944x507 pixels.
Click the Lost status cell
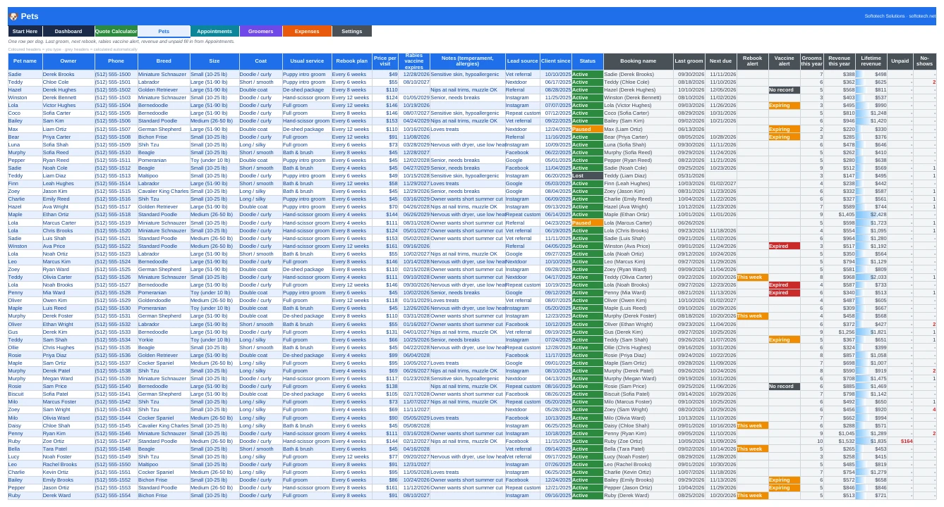[588, 175]
